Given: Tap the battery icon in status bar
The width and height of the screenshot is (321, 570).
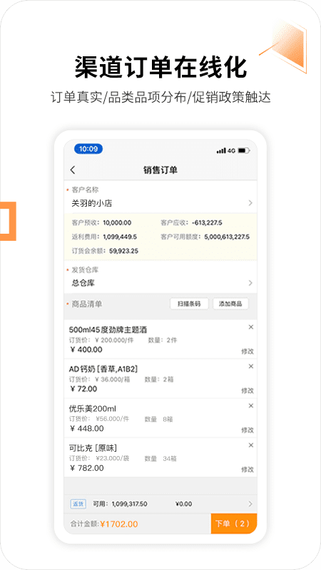Looking at the screenshot, I should (244, 150).
